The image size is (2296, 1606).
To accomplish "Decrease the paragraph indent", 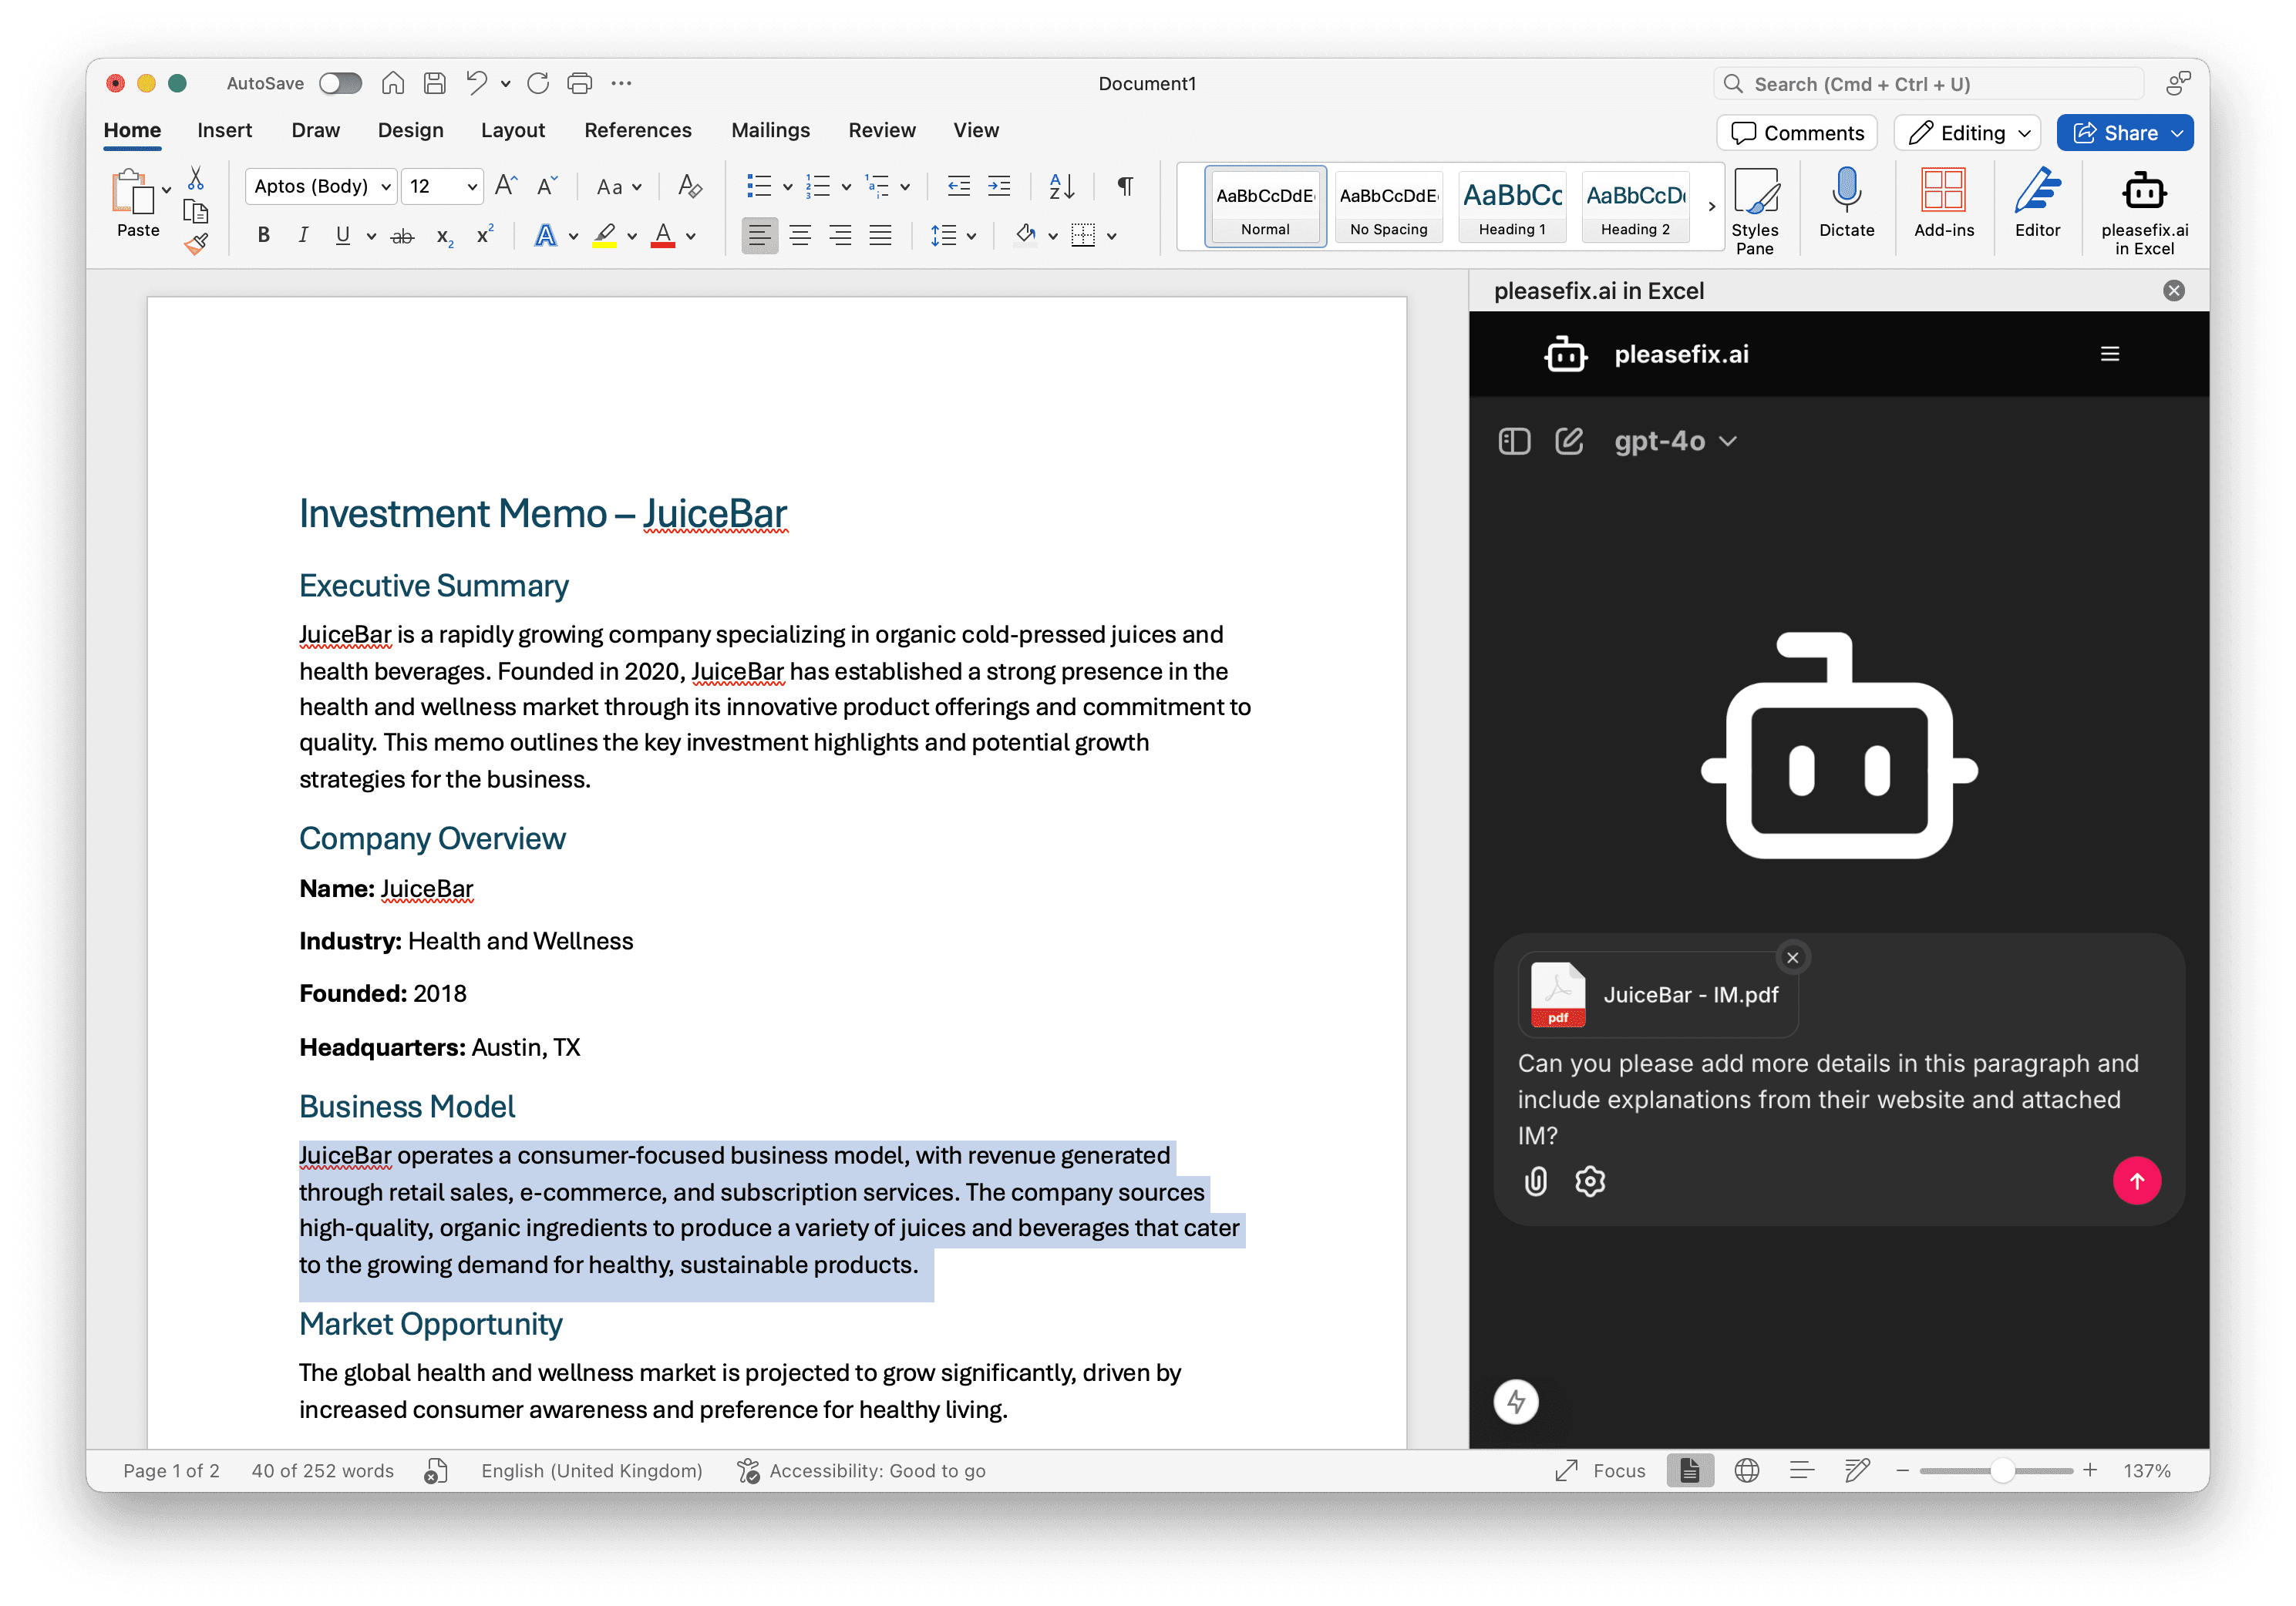I will click(958, 186).
